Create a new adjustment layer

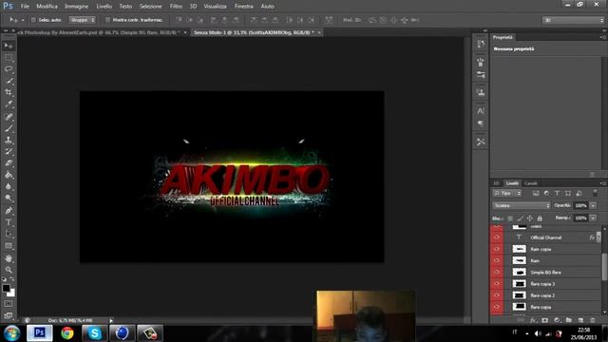pos(558,320)
